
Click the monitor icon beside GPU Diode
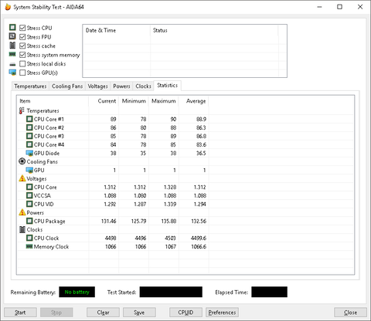pyautogui.click(x=29, y=153)
